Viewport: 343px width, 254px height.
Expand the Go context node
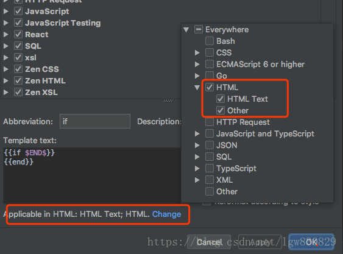pos(197,76)
